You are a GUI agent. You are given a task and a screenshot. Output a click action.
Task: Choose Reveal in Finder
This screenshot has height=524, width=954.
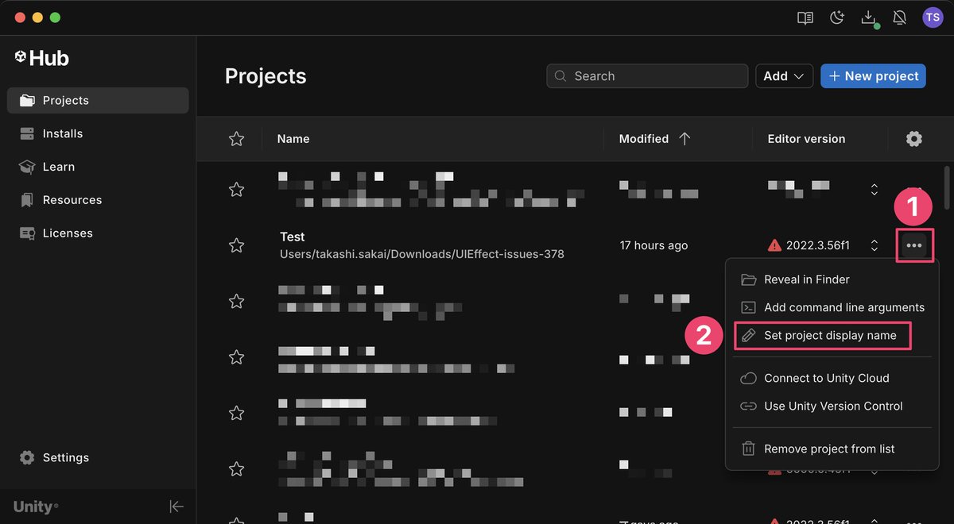click(x=832, y=279)
